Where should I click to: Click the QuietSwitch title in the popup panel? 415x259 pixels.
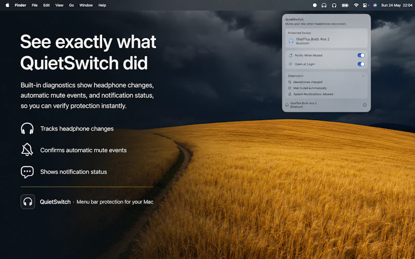(x=294, y=19)
